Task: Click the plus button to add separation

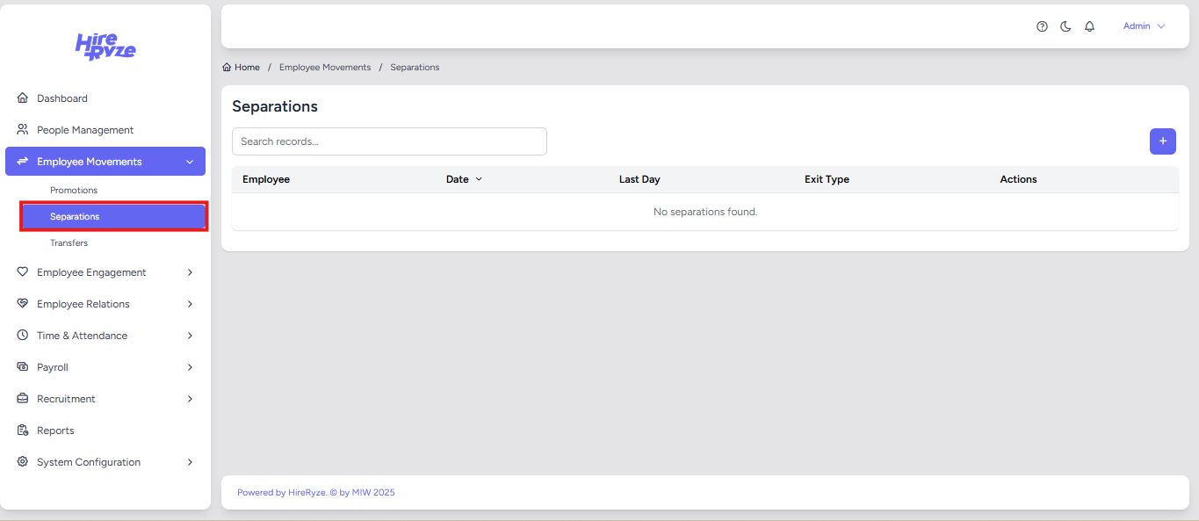Action: (1162, 141)
